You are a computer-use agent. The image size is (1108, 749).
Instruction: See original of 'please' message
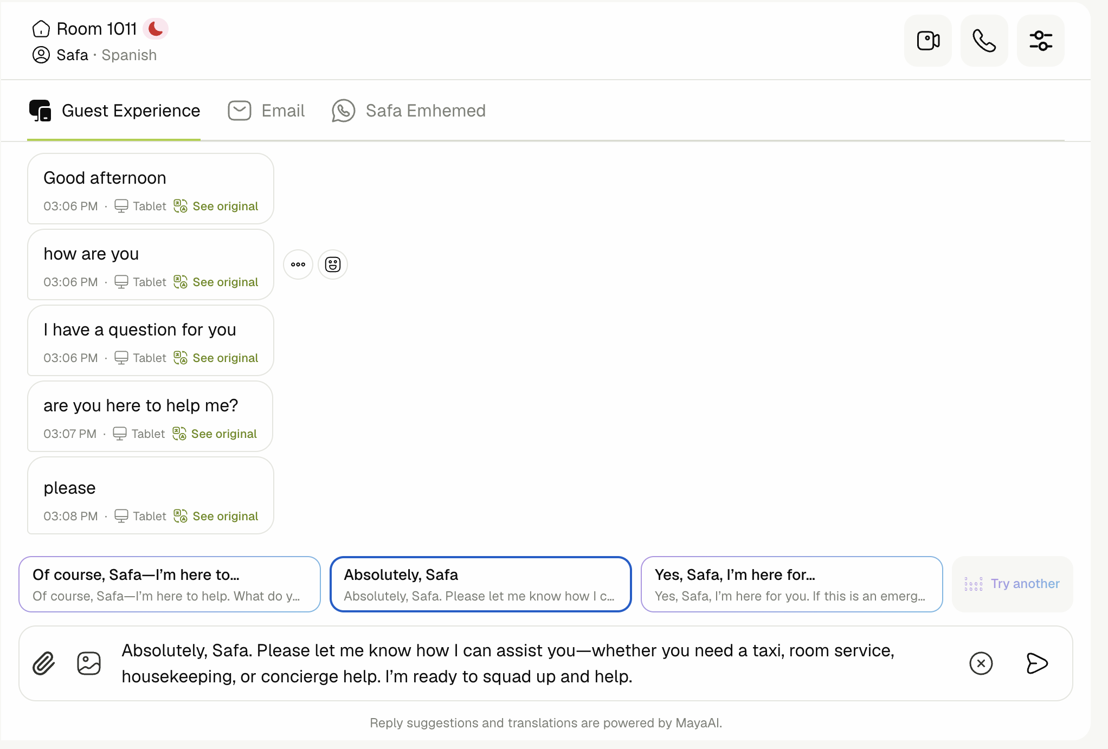coord(226,516)
